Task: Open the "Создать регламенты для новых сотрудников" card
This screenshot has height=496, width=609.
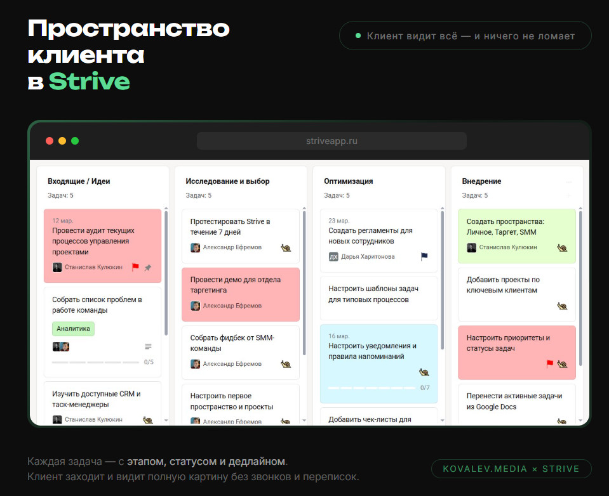Action: [x=379, y=240]
